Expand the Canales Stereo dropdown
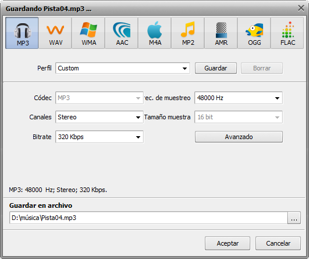The width and height of the screenshot is (309, 259). [x=100, y=117]
